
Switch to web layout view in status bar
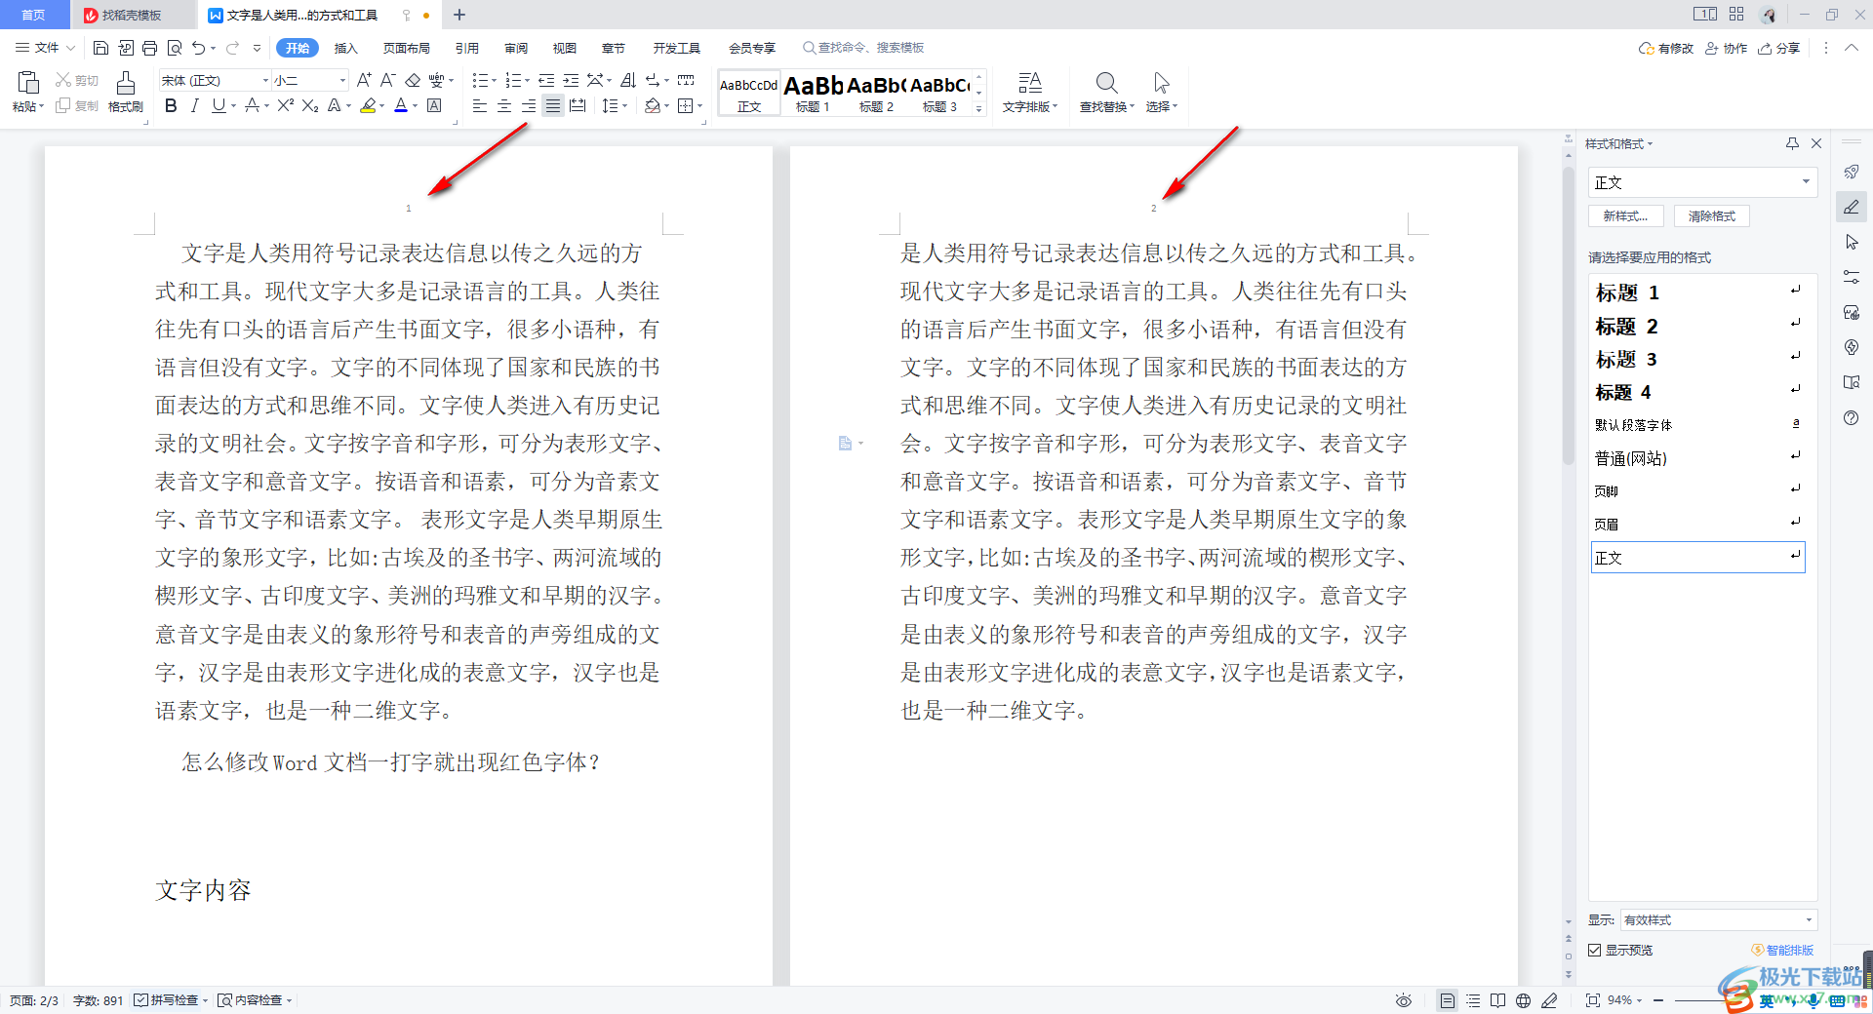[1523, 1000]
